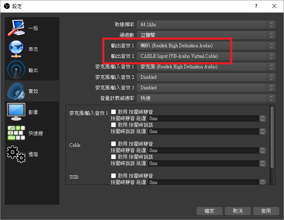This screenshot has width=284, height=220.
Task: Adjust 麥克風/輸入音效 1 按壓時靜音 延遲 stepper
Action: [x=263, y=118]
